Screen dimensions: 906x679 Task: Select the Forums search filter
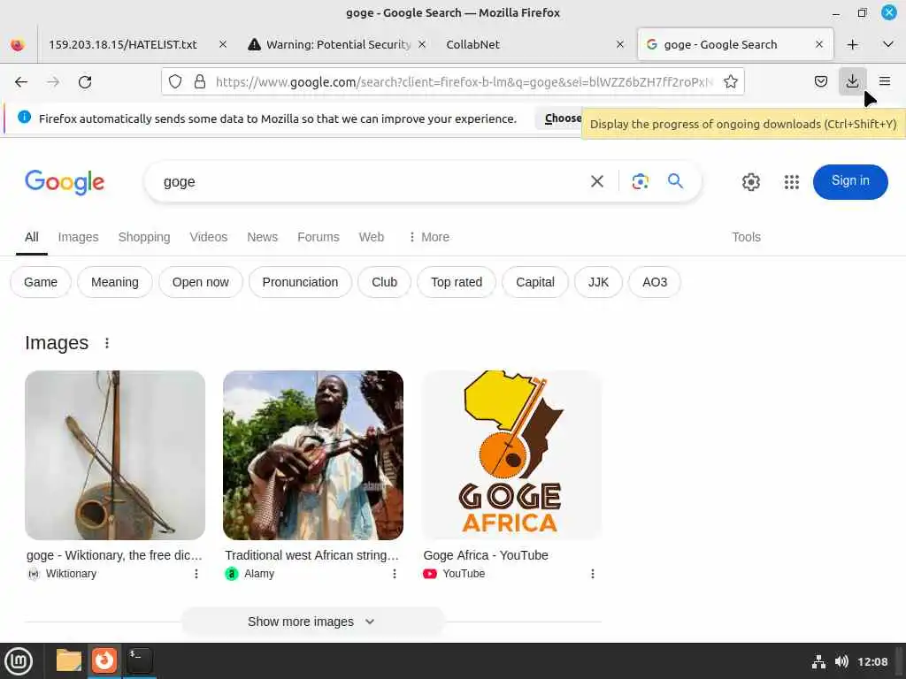click(319, 237)
